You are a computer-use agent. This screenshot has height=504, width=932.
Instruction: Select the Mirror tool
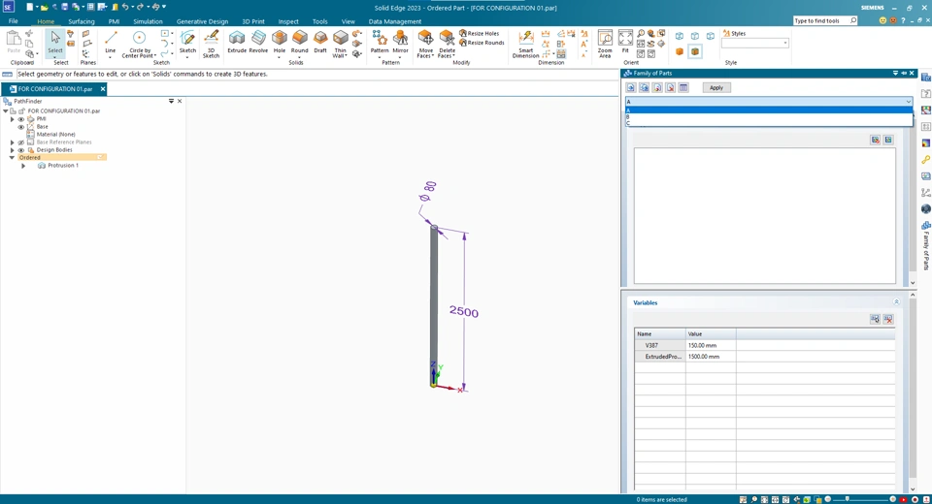click(x=401, y=43)
